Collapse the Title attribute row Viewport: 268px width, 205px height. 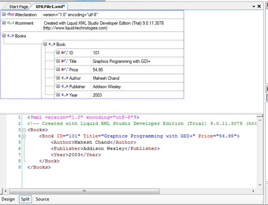pos(58,61)
